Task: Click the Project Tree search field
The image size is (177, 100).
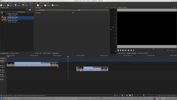Action: [x=13, y=10]
